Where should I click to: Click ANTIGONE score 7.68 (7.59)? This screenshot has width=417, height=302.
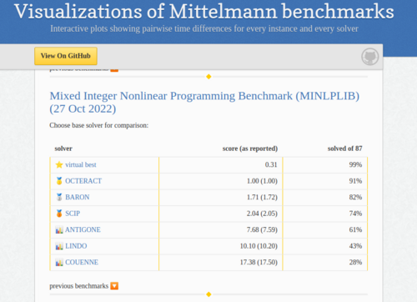262,229
